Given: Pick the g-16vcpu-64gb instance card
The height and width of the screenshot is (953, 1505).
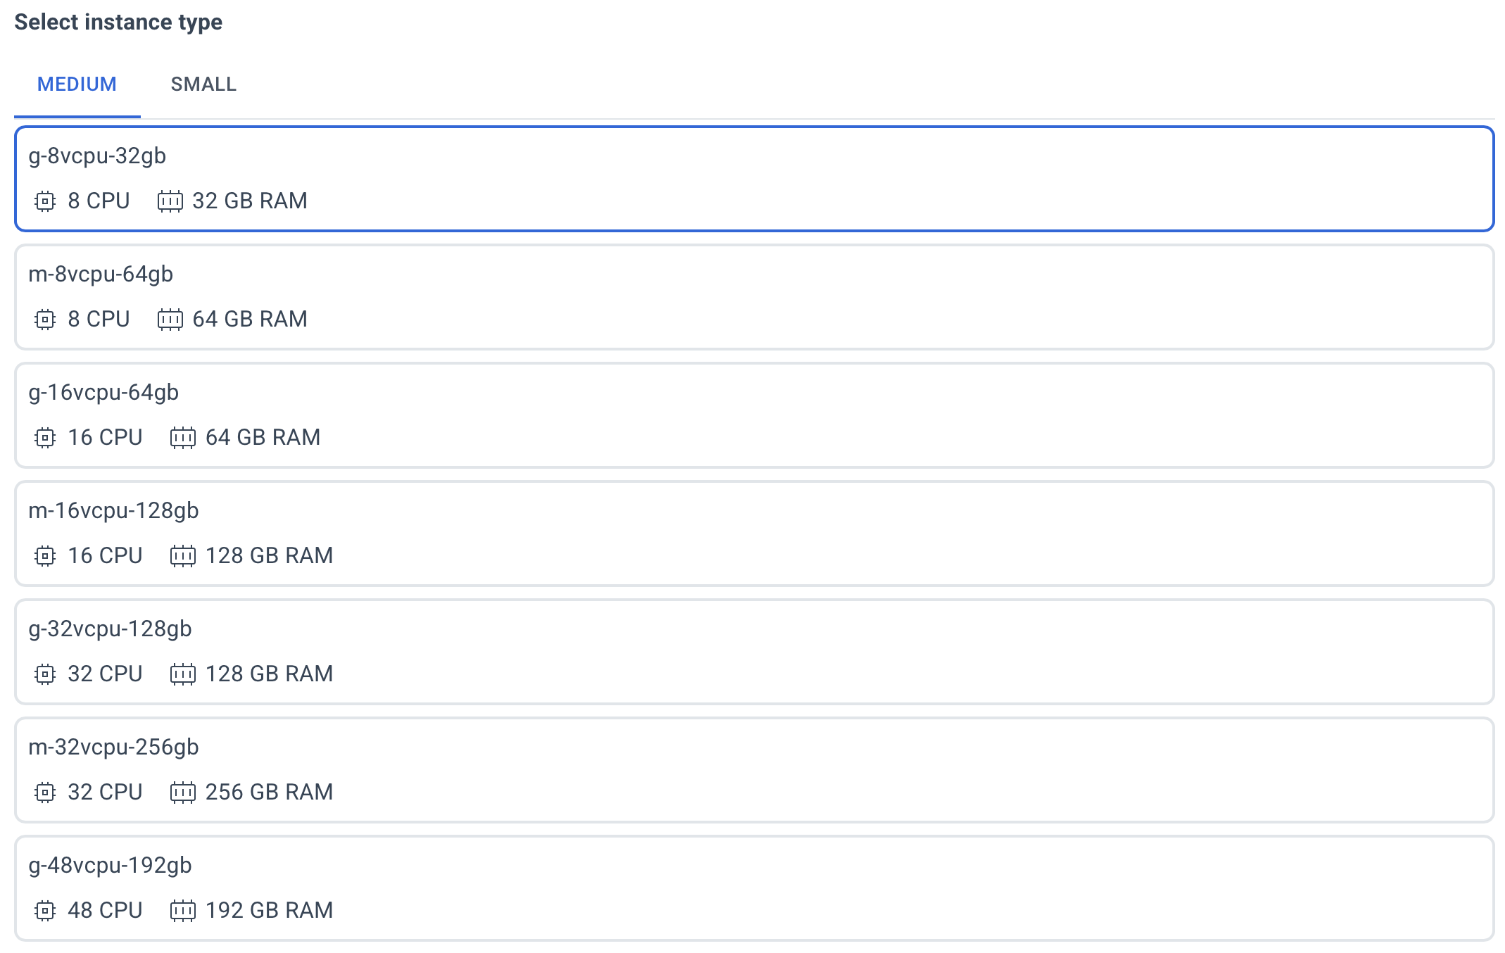Looking at the screenshot, I should pyautogui.click(x=753, y=415).
